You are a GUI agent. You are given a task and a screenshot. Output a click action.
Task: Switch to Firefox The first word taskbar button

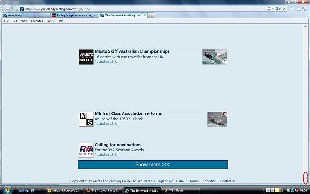pos(104,191)
